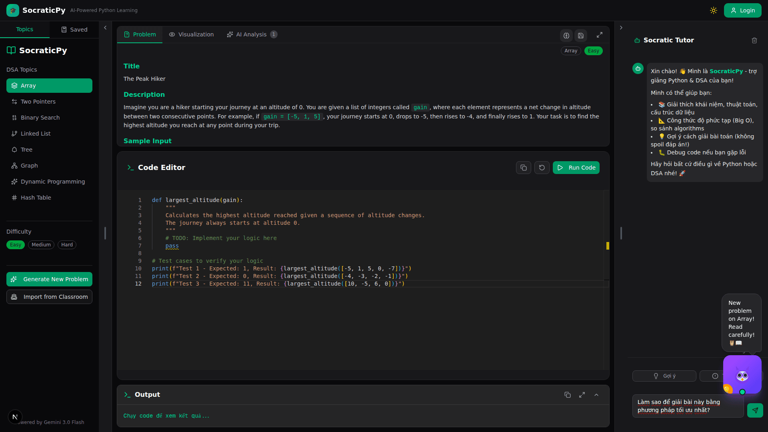Viewport: 768px width, 432px height.
Task: Enable the Medium difficulty filter
Action: coord(41,245)
